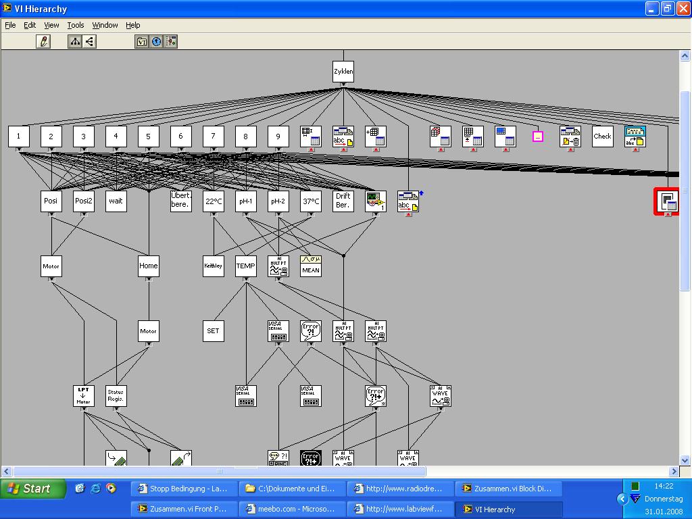The height and width of the screenshot is (519, 692).
Task: Select the Übert. bere. VI node
Action: point(181,201)
